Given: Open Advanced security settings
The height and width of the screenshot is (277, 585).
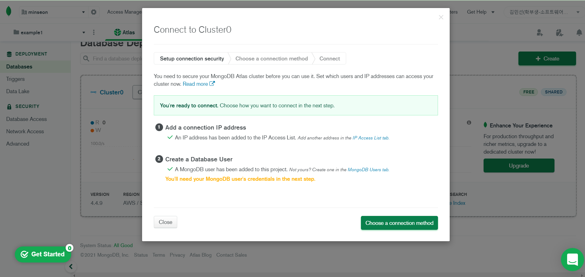Looking at the screenshot, I should pos(18,144).
